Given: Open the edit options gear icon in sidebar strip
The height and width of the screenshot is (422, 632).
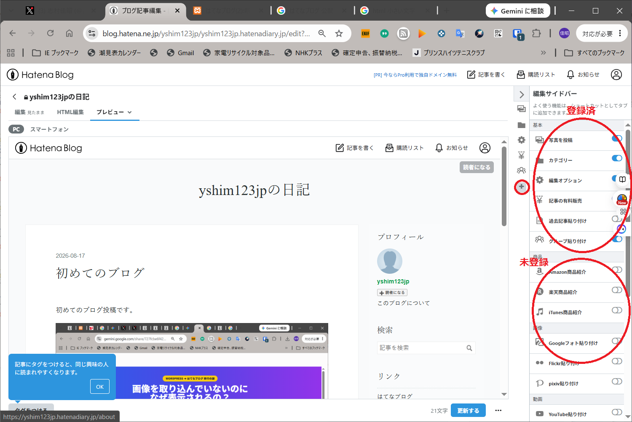Looking at the screenshot, I should (x=521, y=140).
